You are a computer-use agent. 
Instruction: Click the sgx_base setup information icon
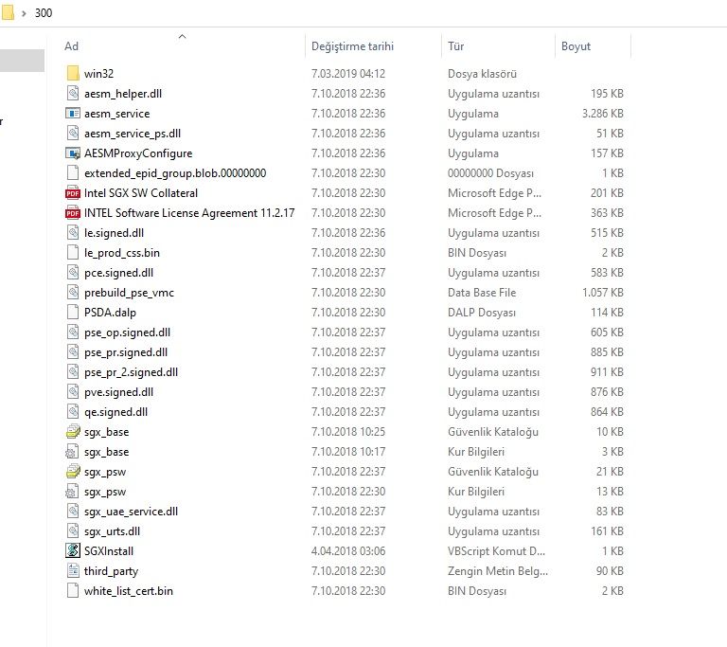click(73, 452)
